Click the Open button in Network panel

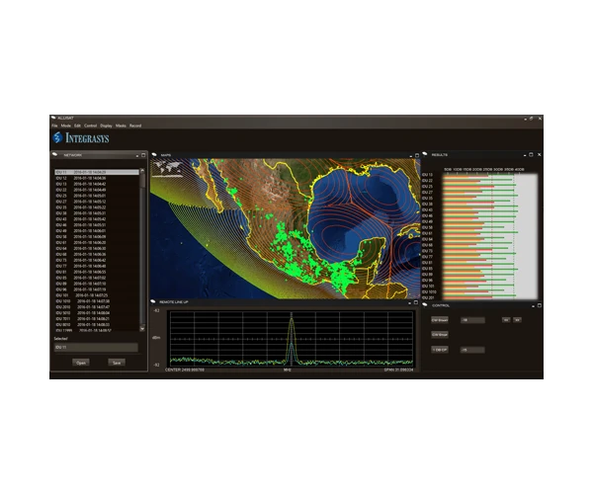click(x=81, y=363)
